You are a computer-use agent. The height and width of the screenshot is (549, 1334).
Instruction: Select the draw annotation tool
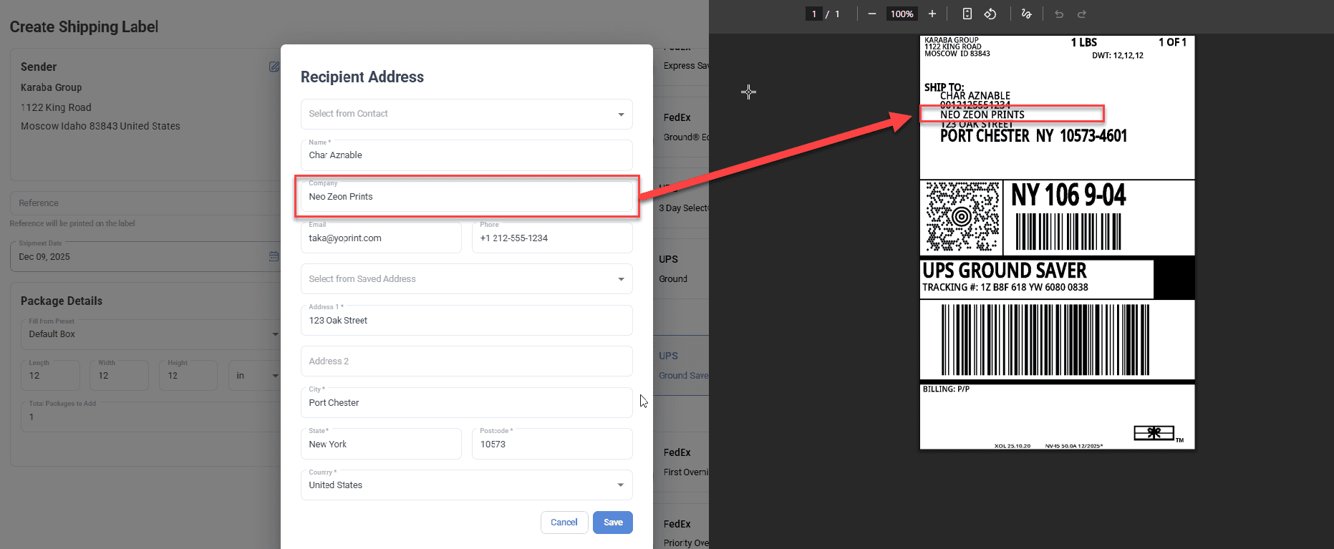coord(1026,14)
